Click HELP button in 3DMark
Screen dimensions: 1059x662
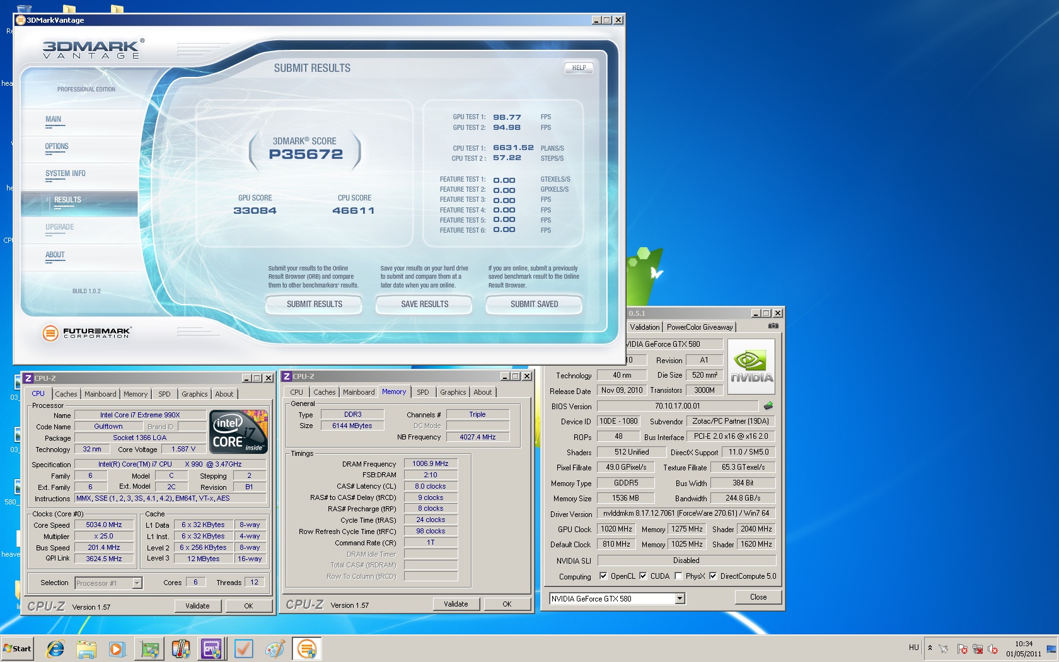point(579,67)
